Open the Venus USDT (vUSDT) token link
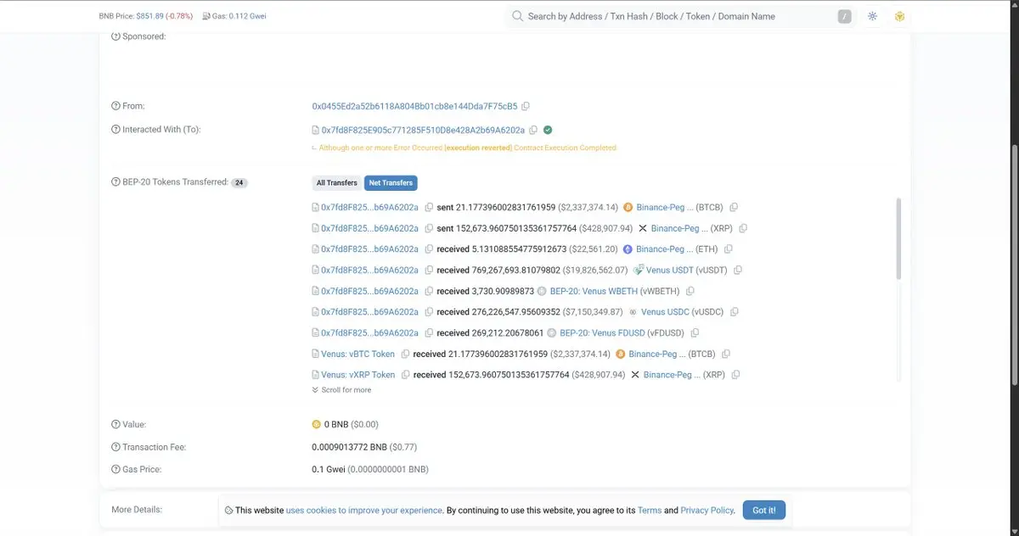 670,270
